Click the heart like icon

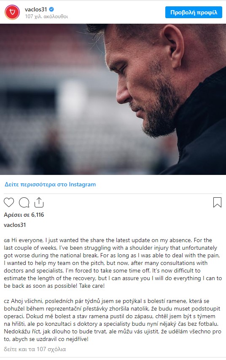pos(9,202)
